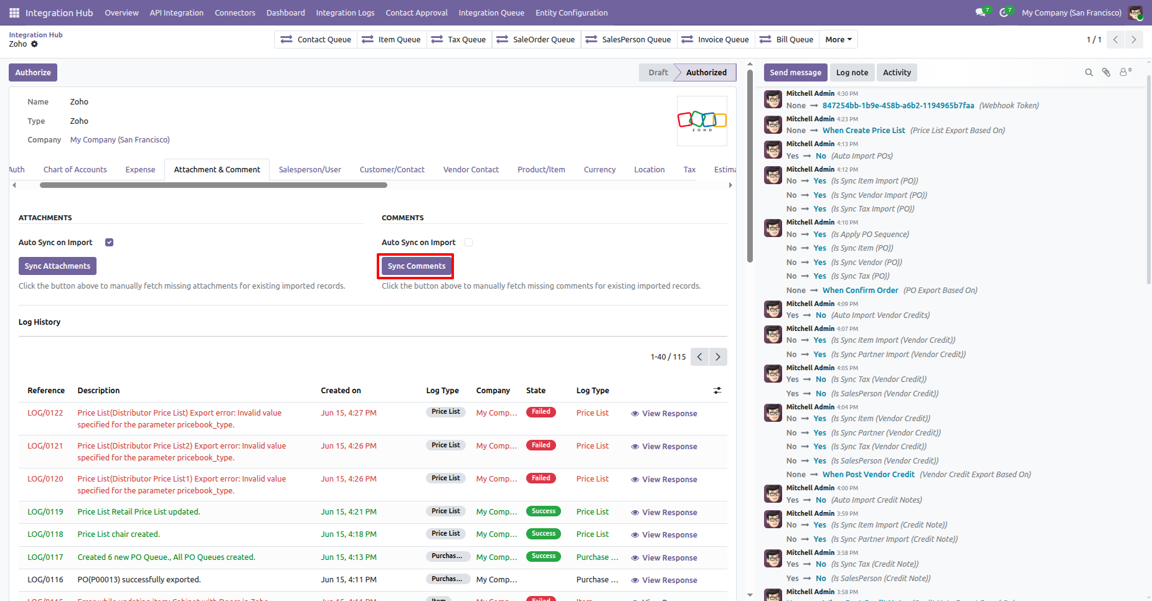Uncheck Attachments Auto Sync on Import
The image size is (1152, 601).
110,243
